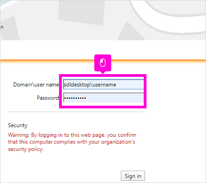This screenshot has height=183, width=206.
Task: Click the cut-off letter "n" at left edge
Action: pos(2,27)
